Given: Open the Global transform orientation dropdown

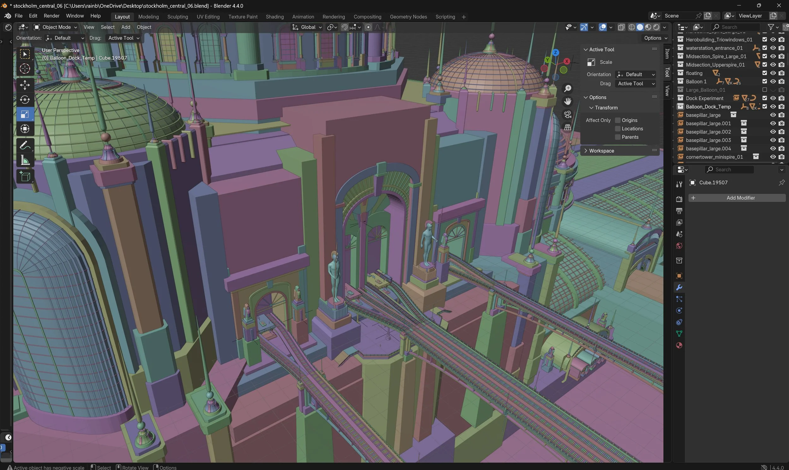Looking at the screenshot, I should coord(306,27).
